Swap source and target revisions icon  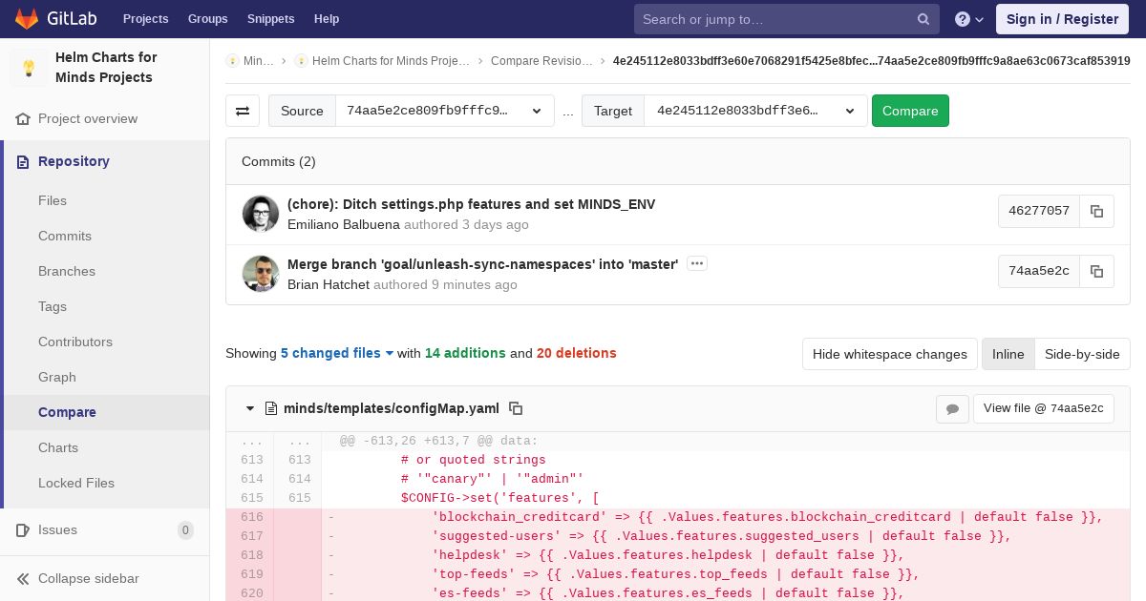[x=243, y=111]
